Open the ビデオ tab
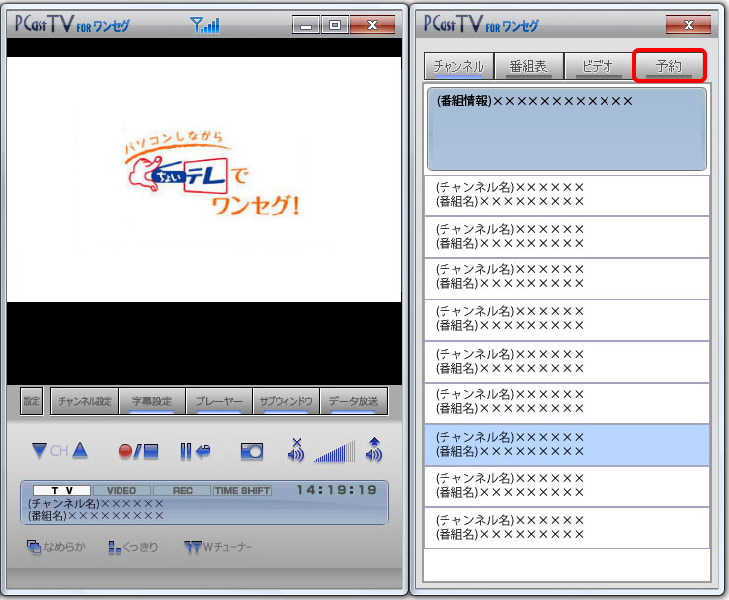 pos(598,67)
